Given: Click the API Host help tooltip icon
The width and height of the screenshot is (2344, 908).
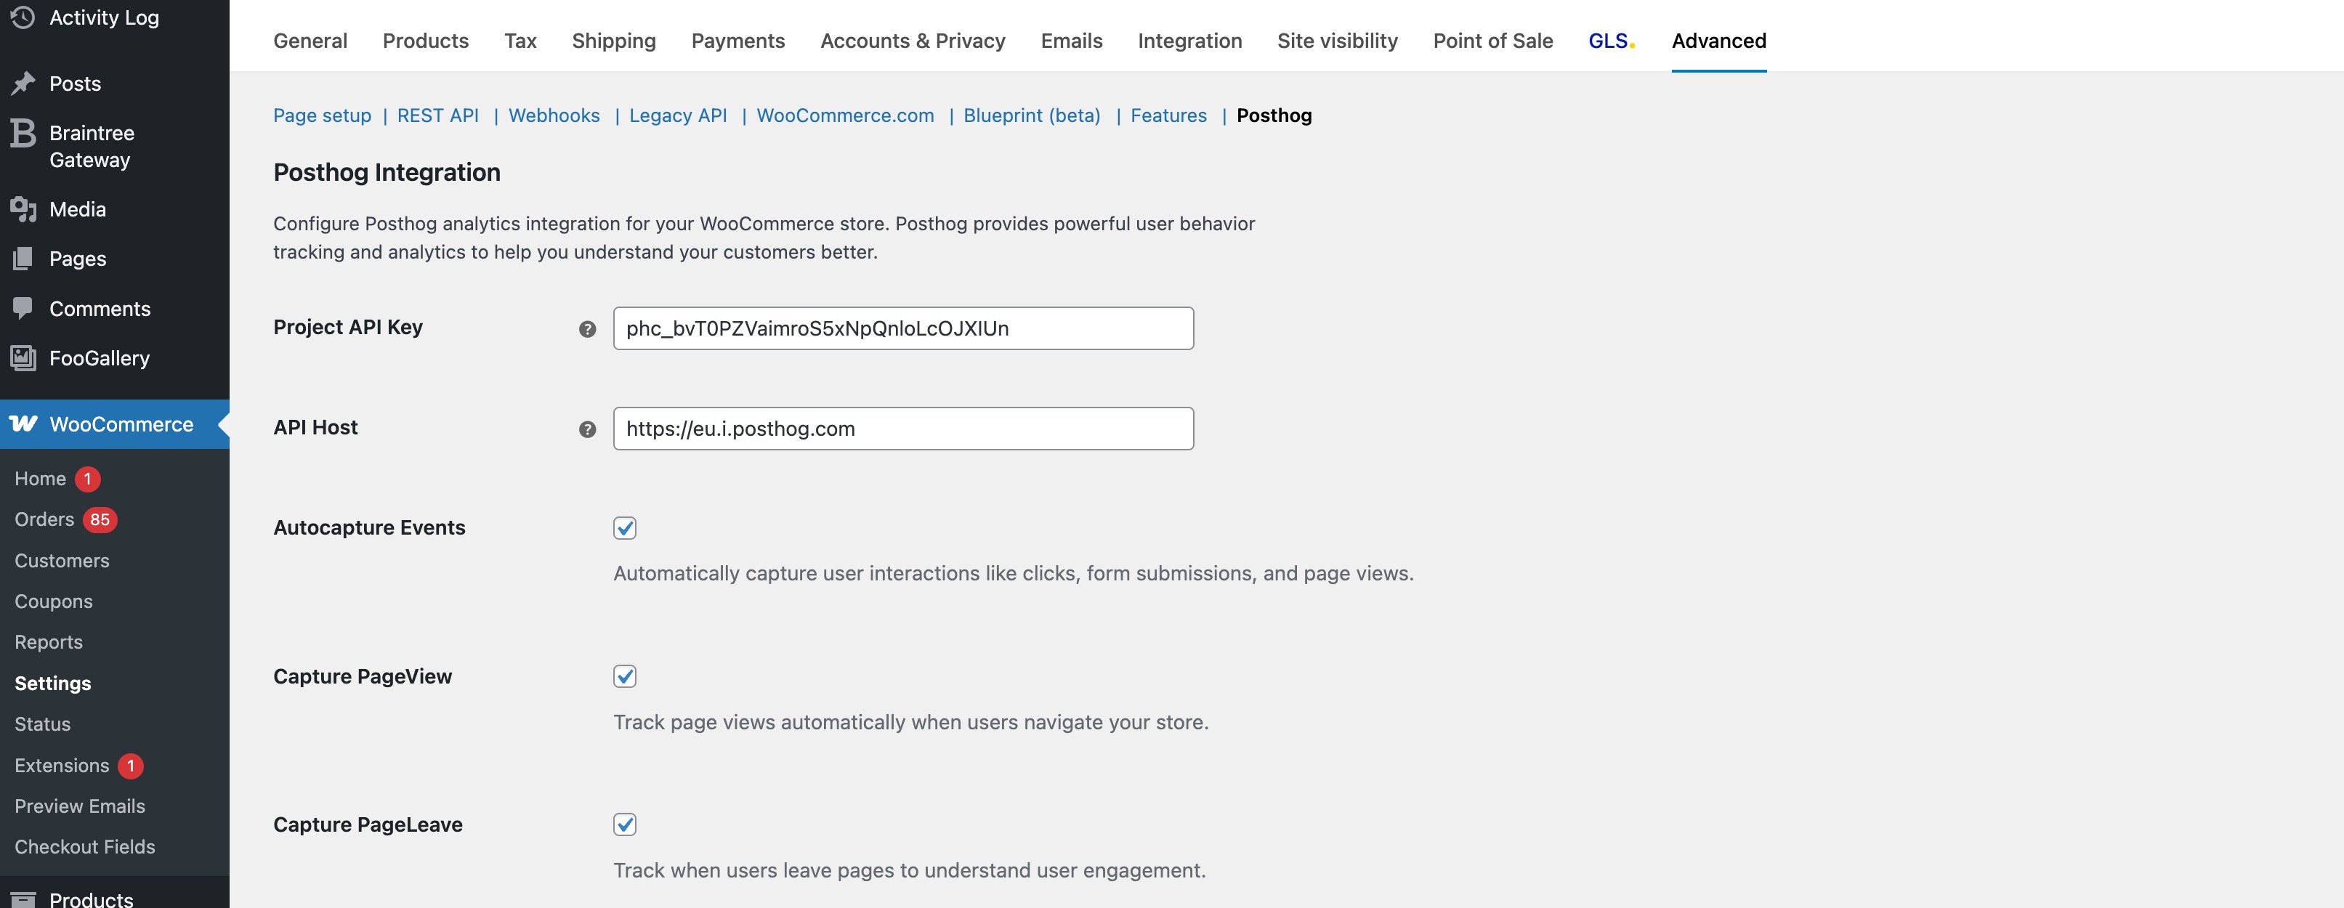Looking at the screenshot, I should coord(588,428).
